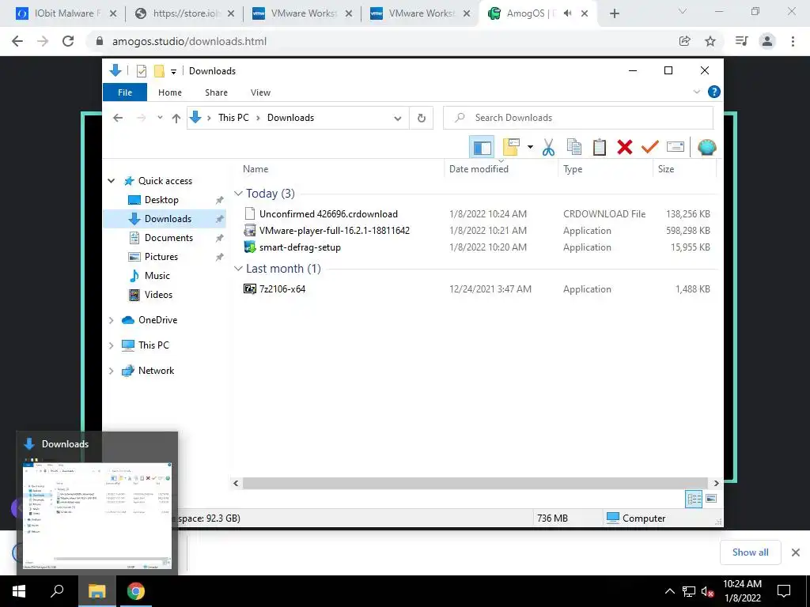This screenshot has height=607, width=810.
Task: Click Downloads in address breadcrumb
Action: (x=290, y=118)
